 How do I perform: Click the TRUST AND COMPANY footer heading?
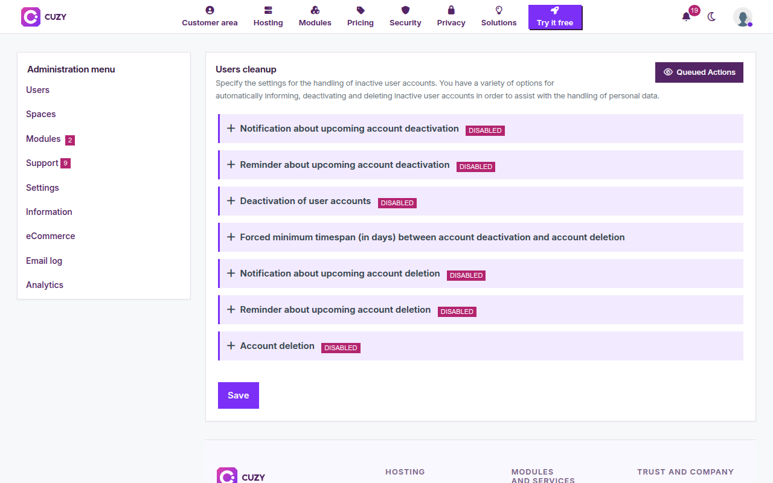[685, 472]
